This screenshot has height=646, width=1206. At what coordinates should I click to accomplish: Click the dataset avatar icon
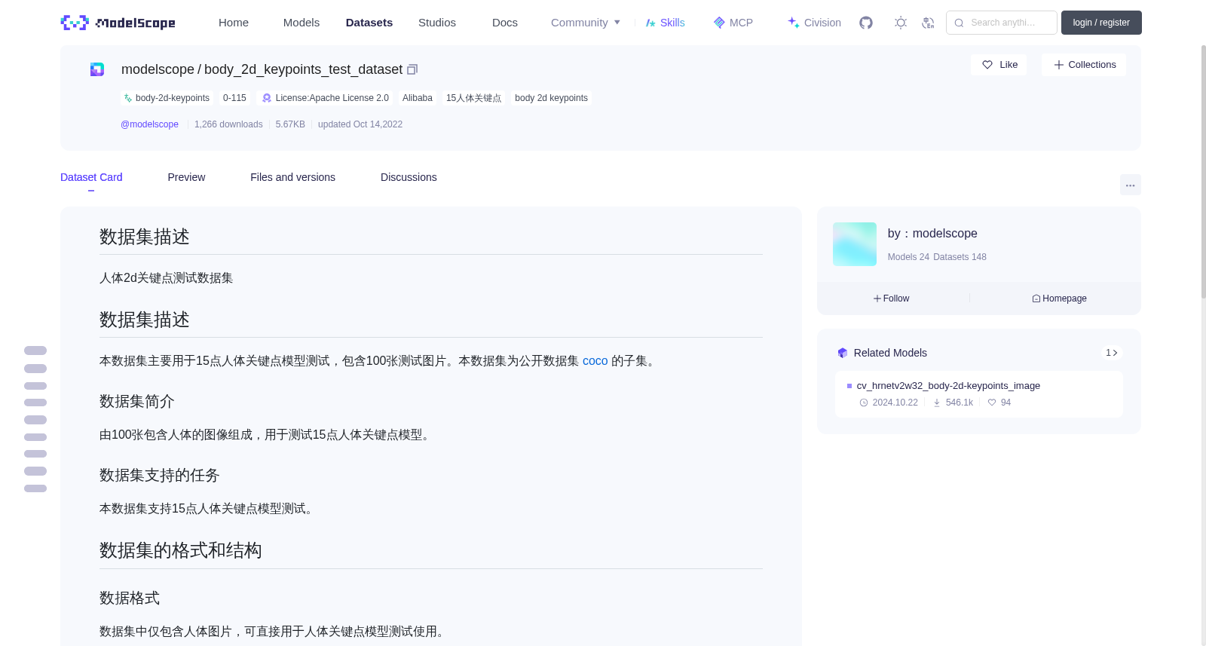pyautogui.click(x=97, y=69)
